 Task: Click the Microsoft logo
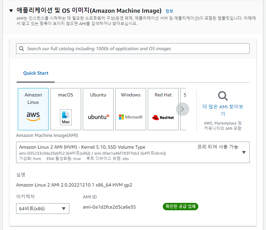(131, 117)
